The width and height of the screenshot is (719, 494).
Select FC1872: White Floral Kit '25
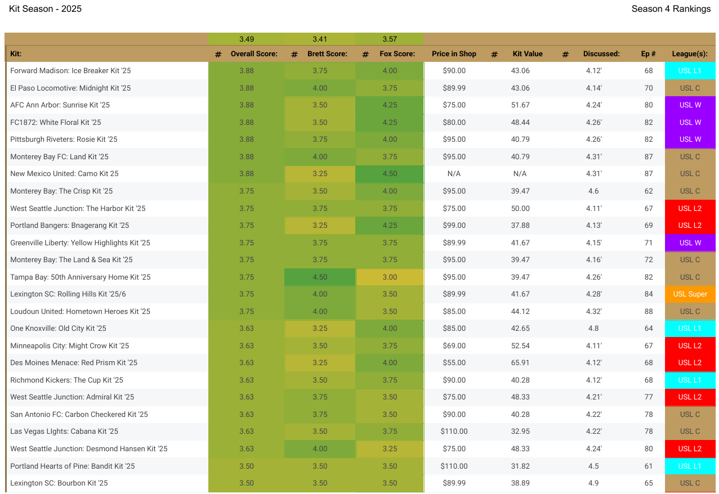56,122
